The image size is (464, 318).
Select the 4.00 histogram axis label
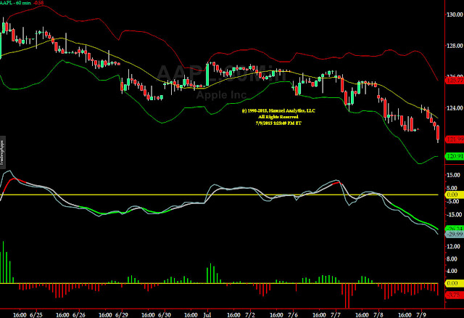pyautogui.click(x=453, y=271)
